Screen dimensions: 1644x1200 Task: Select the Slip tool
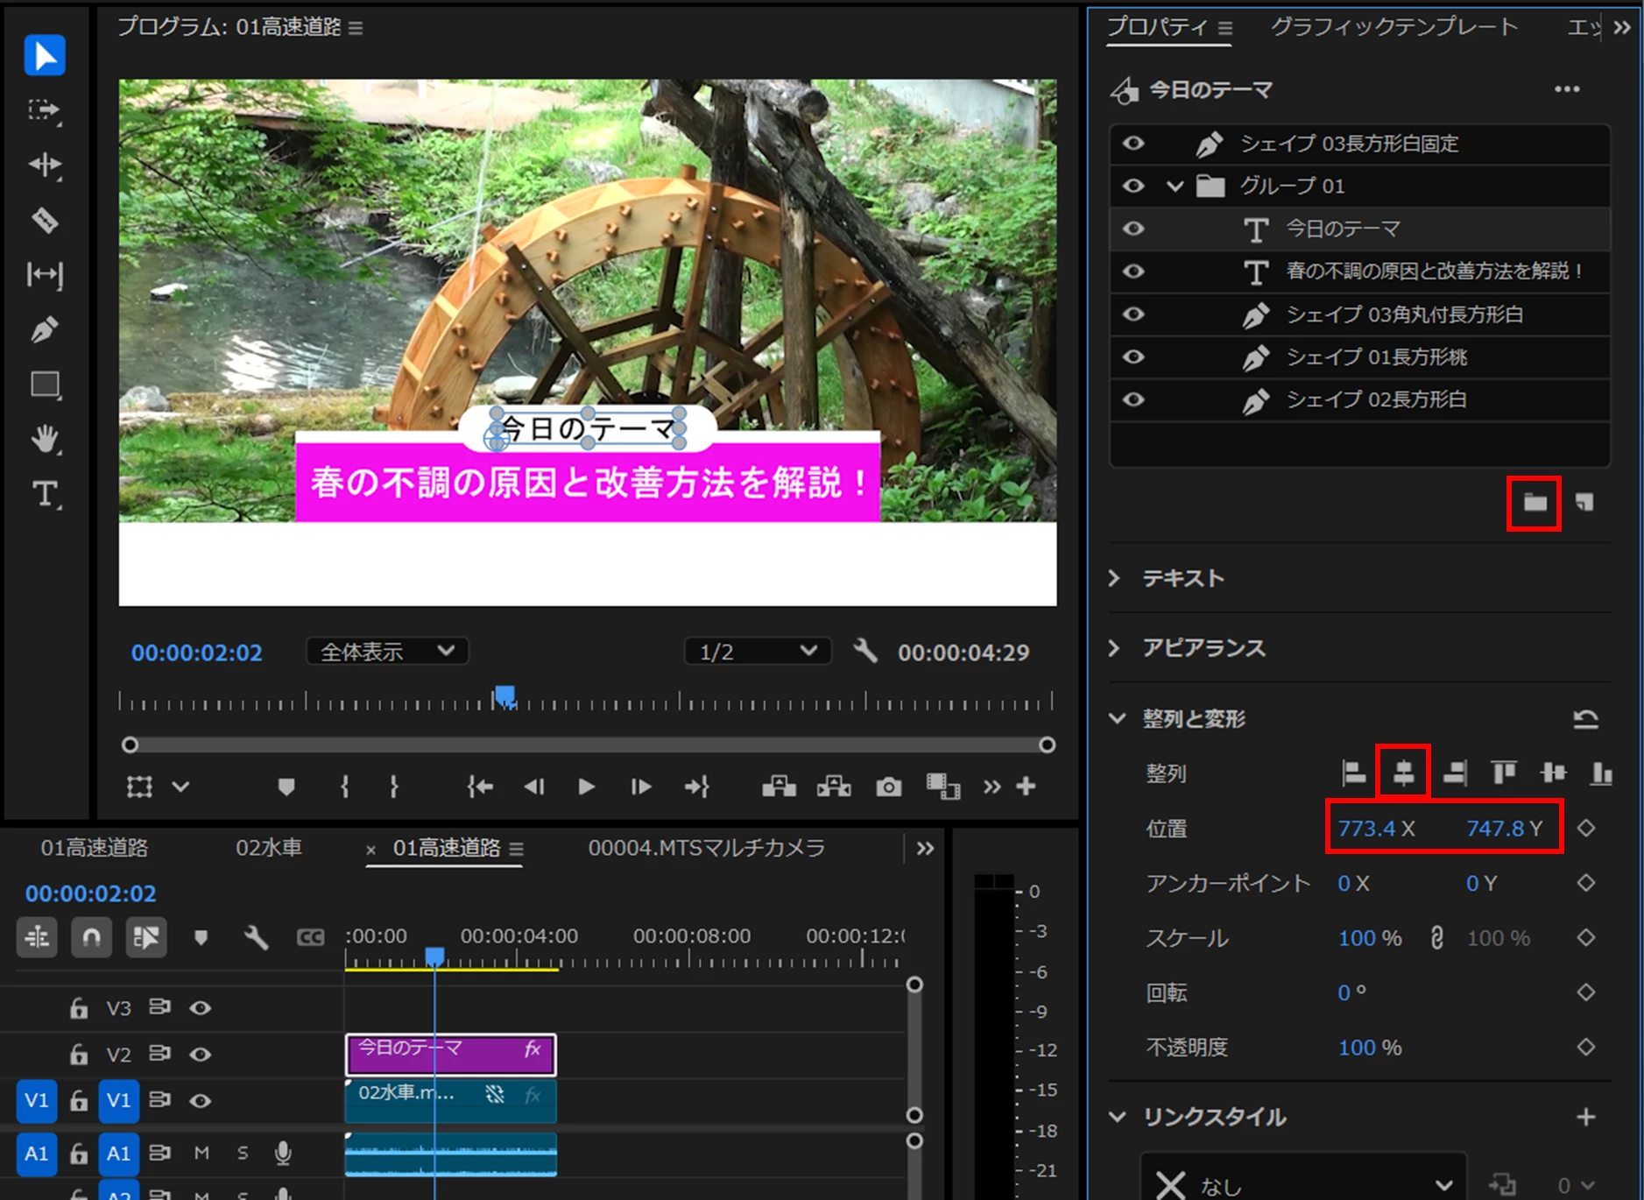(44, 275)
